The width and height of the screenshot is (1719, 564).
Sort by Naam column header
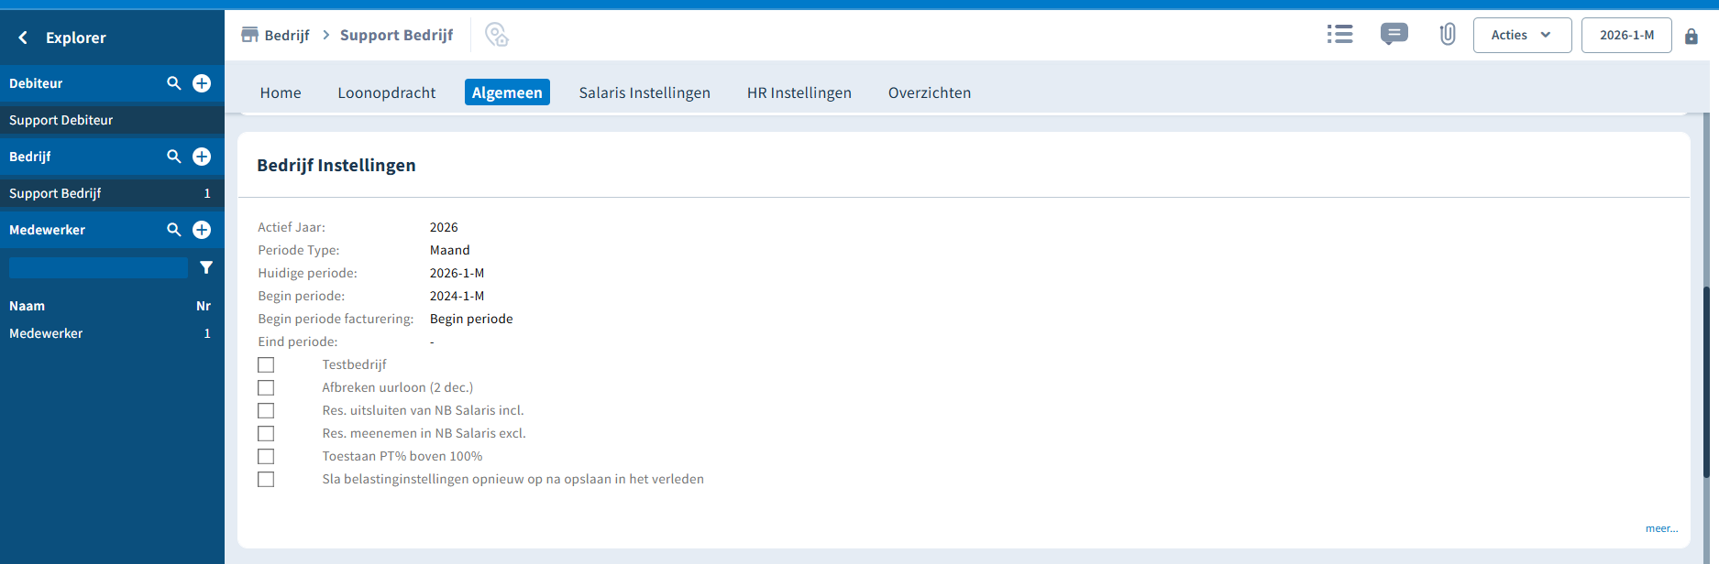click(27, 306)
